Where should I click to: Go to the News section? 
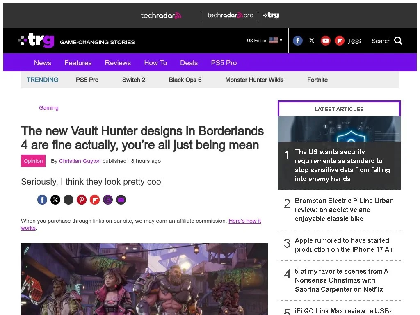(x=43, y=63)
